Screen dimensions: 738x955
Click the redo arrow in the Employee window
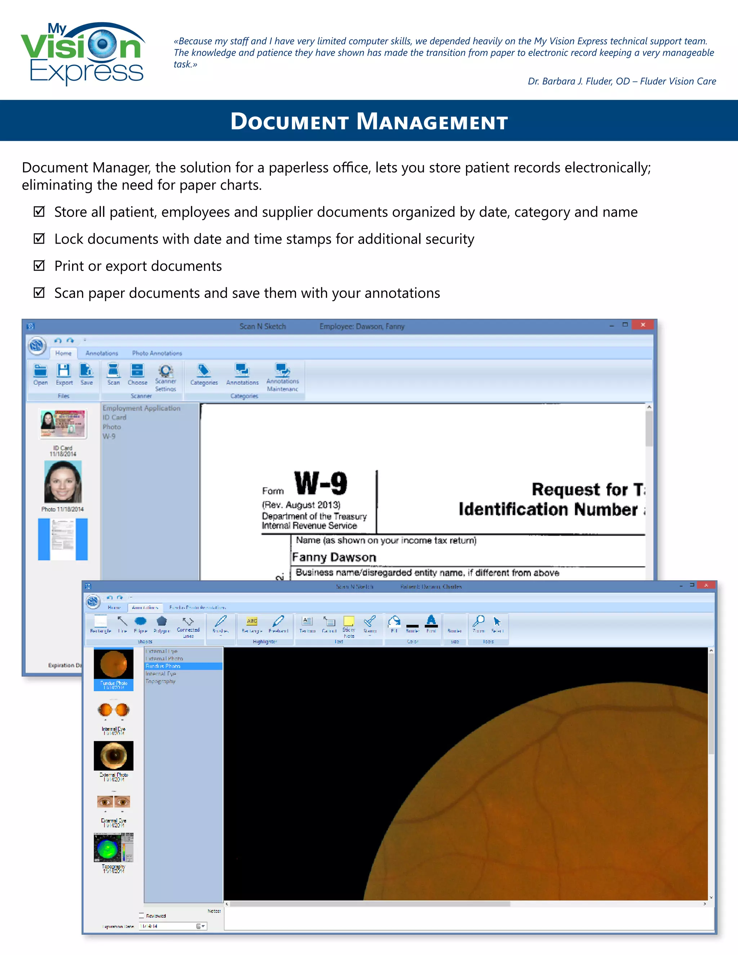tap(70, 341)
